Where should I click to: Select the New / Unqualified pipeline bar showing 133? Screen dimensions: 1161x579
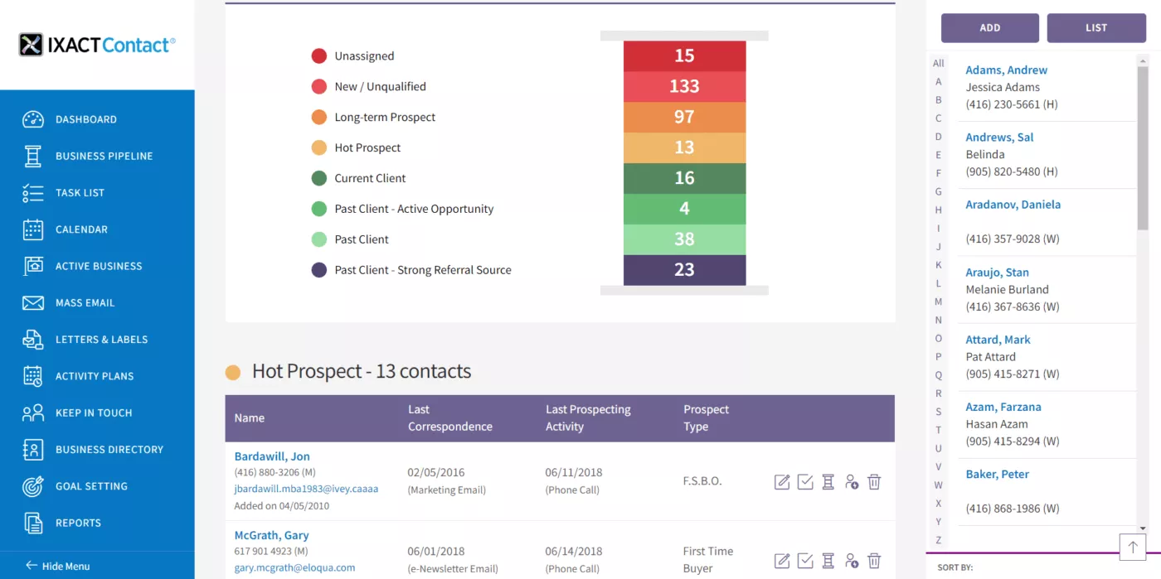point(684,86)
